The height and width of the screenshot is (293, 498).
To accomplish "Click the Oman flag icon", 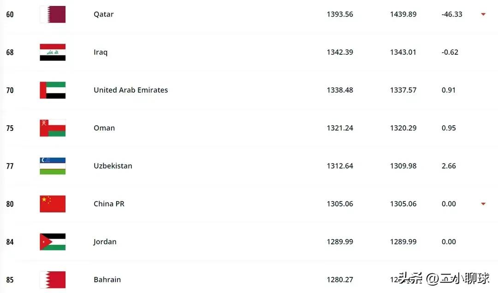I will (52, 128).
